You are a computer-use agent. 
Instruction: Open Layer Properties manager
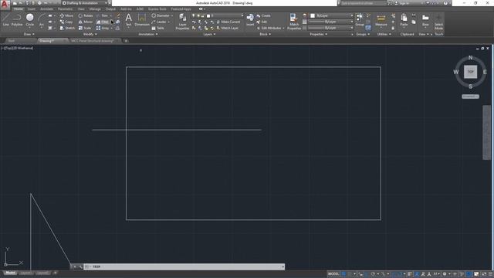[182, 22]
